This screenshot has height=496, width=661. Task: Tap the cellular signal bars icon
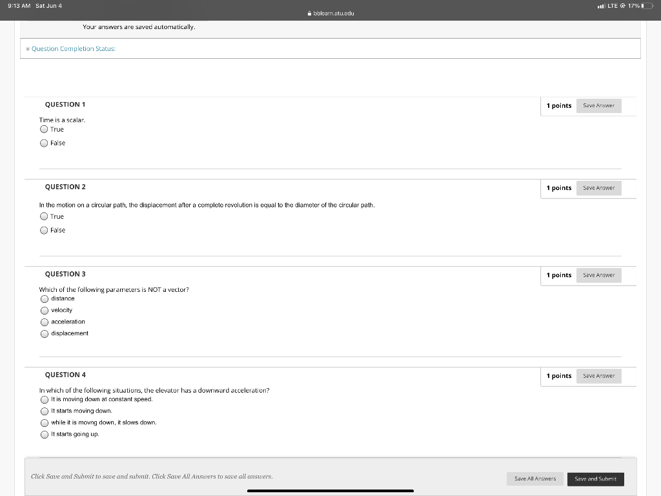tap(601, 6)
